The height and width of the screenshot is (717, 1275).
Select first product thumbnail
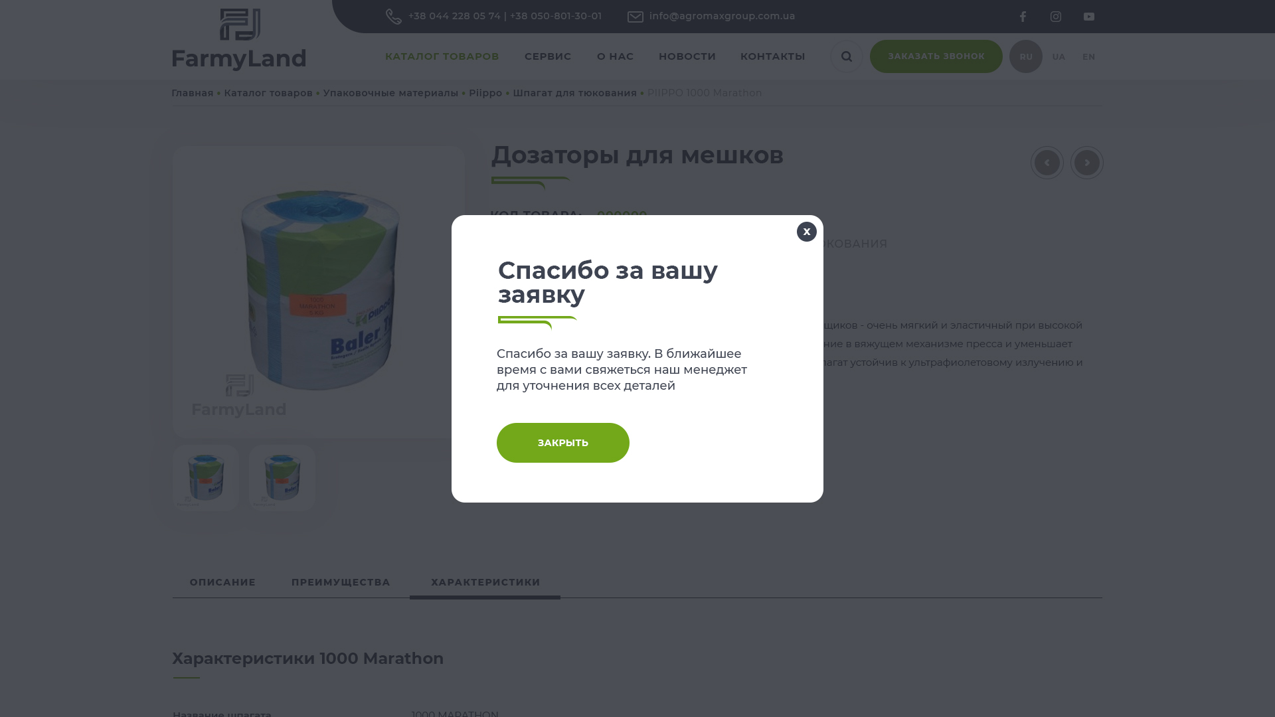[x=206, y=478]
